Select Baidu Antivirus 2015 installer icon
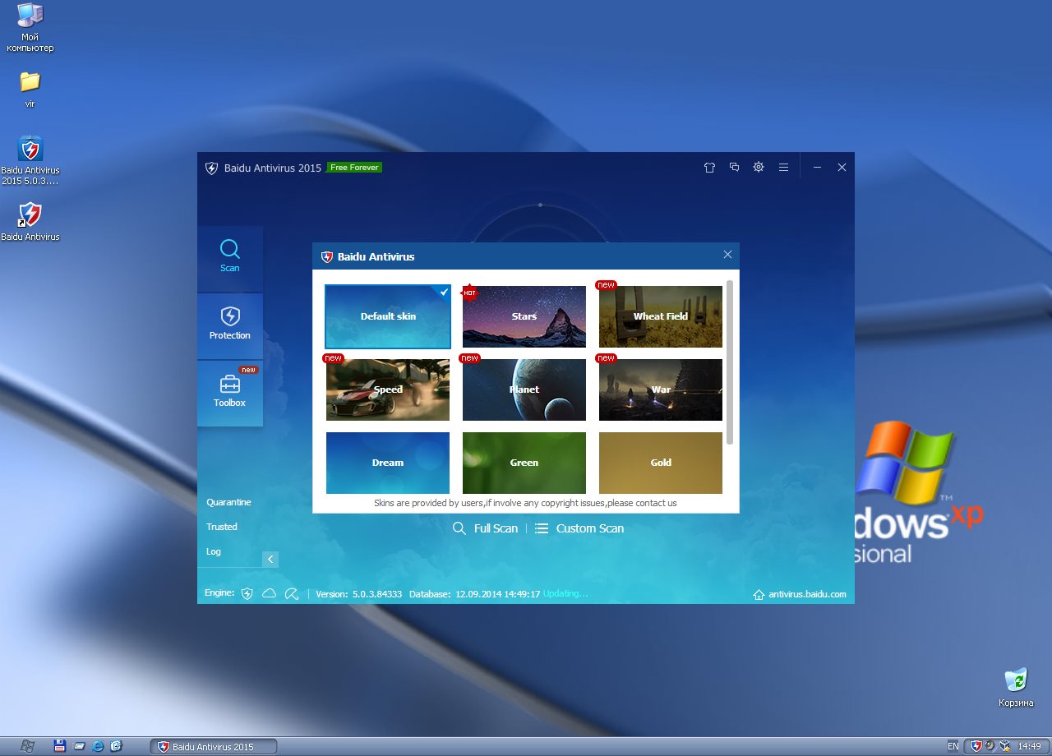 [x=30, y=160]
